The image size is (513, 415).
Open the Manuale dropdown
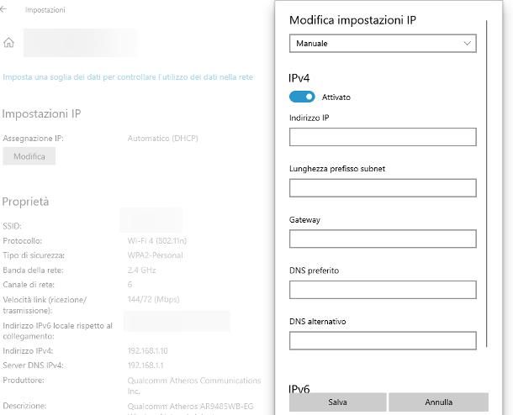383,44
